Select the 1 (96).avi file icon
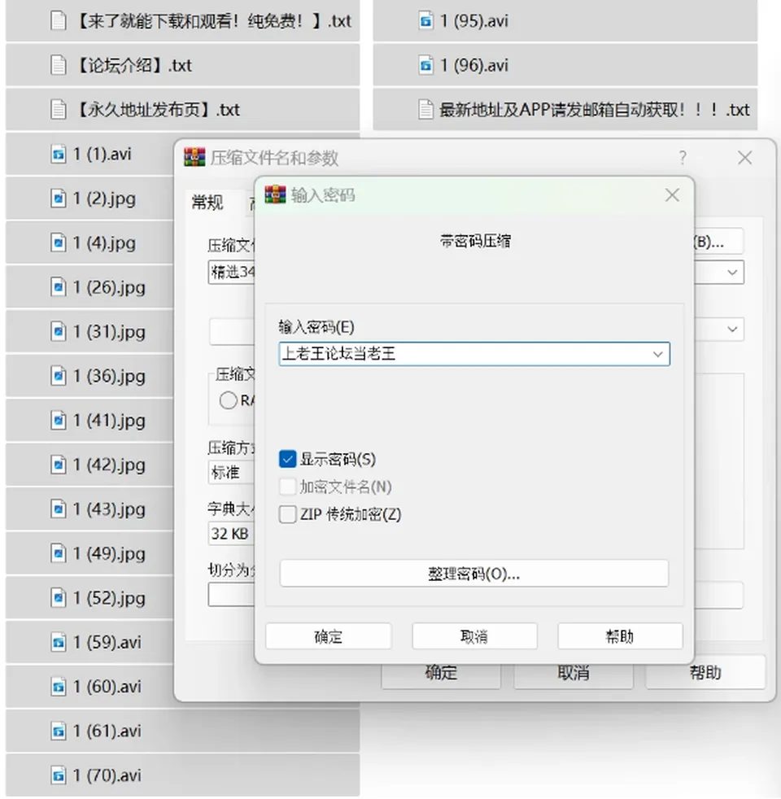 pyautogui.click(x=425, y=65)
